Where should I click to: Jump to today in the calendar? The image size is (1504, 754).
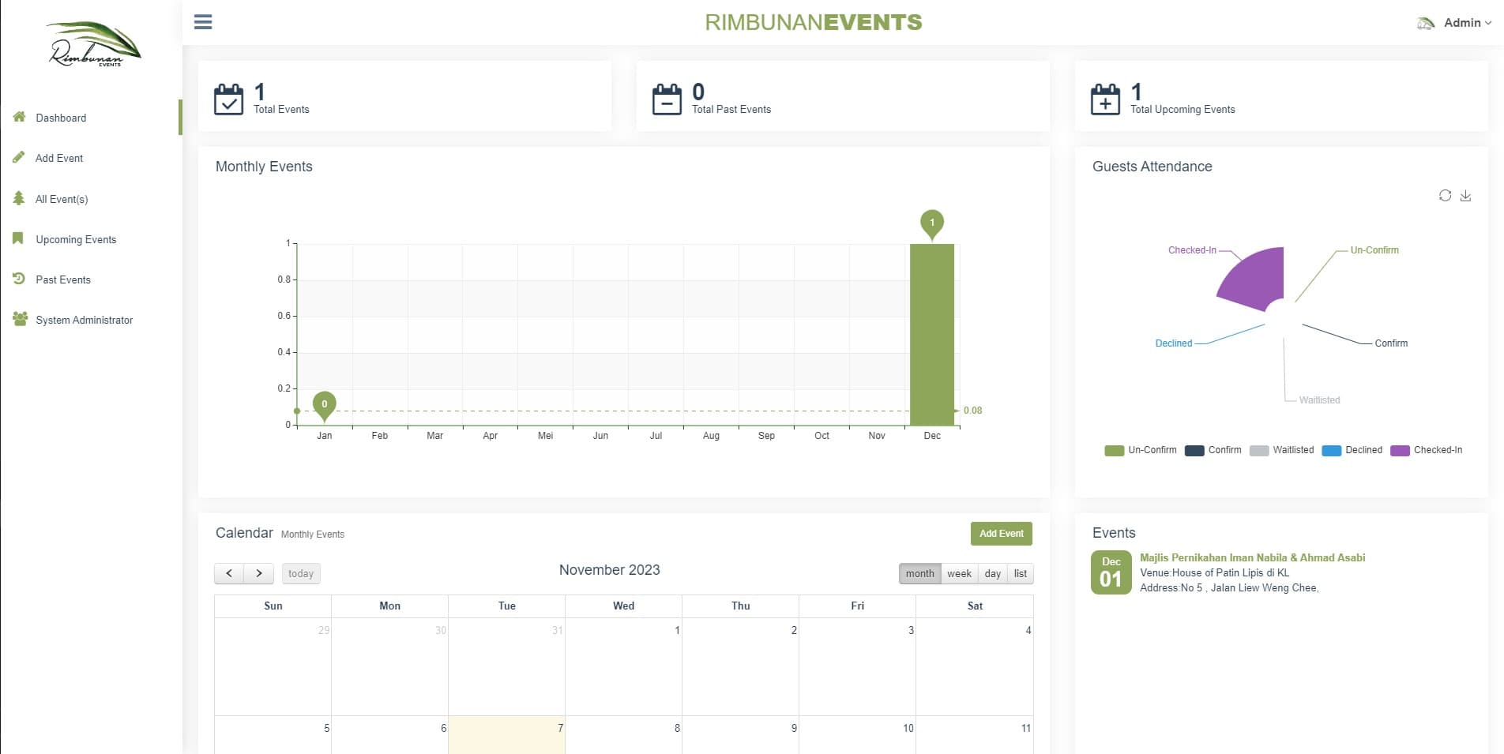coord(300,573)
